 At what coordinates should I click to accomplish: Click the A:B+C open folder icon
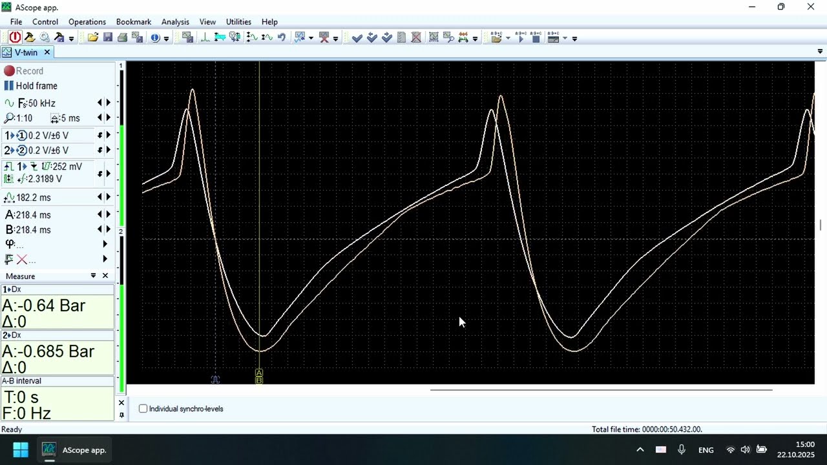(497, 37)
